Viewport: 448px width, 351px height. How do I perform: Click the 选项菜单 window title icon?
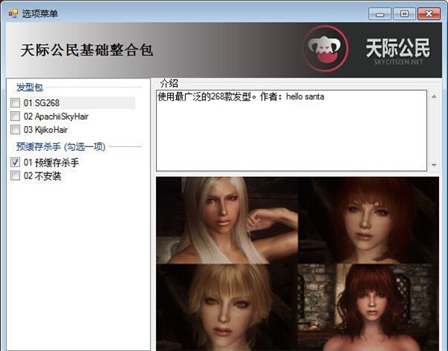[x=13, y=13]
